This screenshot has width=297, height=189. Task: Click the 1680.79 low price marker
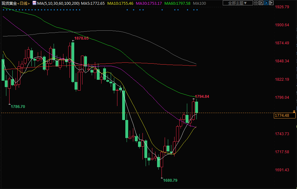pos(170,180)
